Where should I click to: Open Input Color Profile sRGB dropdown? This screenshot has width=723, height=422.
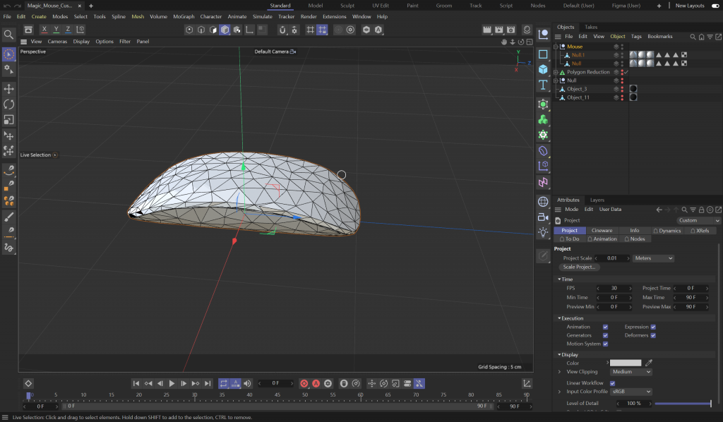point(631,392)
